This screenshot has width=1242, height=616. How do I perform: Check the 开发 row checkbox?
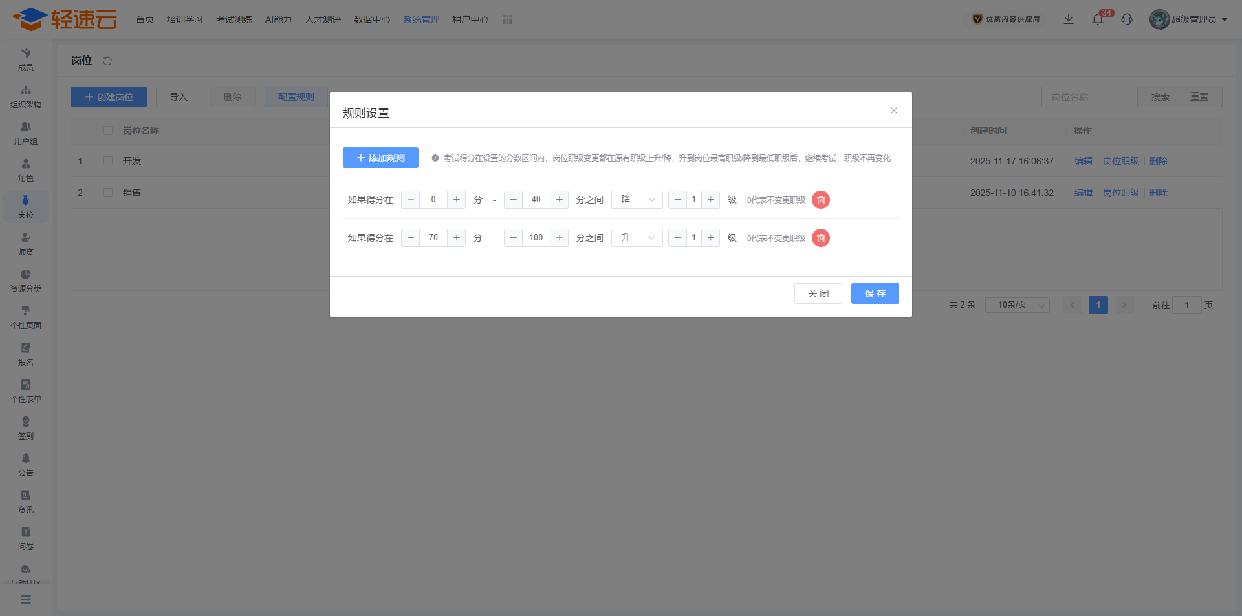pyautogui.click(x=108, y=161)
